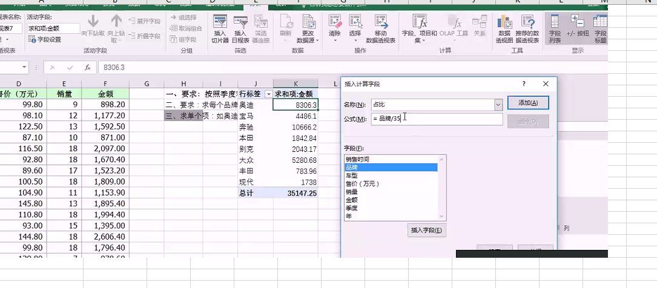657x288 pixels.
Task: Click the PivotChart (数据透视图) icon
Action: click(504, 22)
